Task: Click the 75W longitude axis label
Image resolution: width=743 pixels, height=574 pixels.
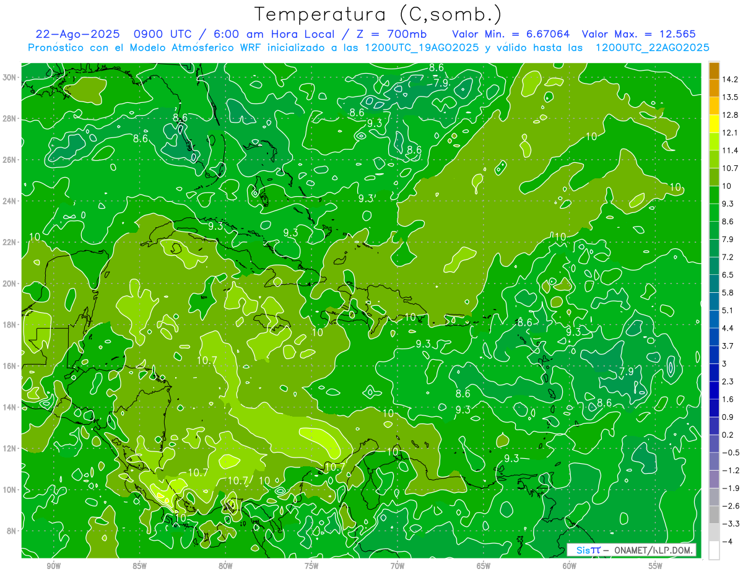Action: point(311,566)
